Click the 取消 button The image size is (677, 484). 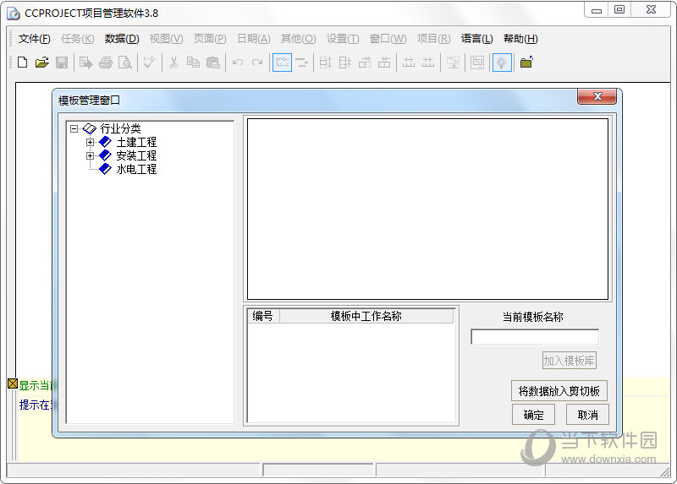587,415
